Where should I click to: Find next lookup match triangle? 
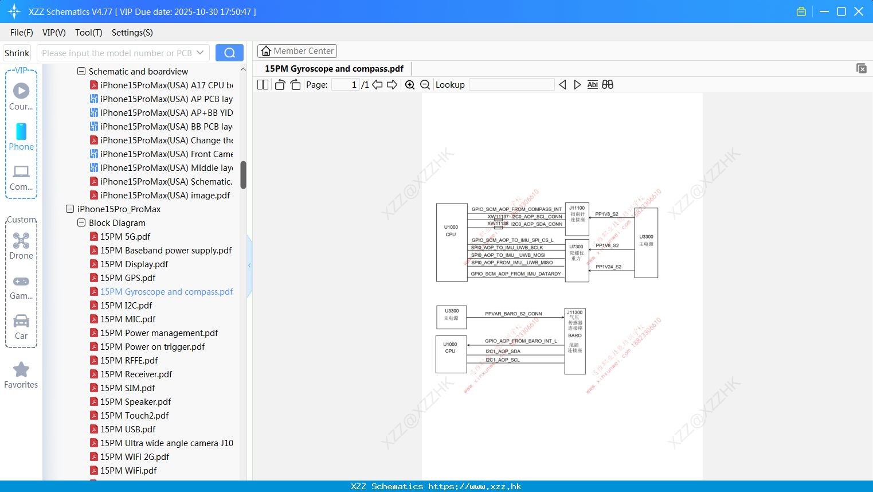click(x=577, y=85)
